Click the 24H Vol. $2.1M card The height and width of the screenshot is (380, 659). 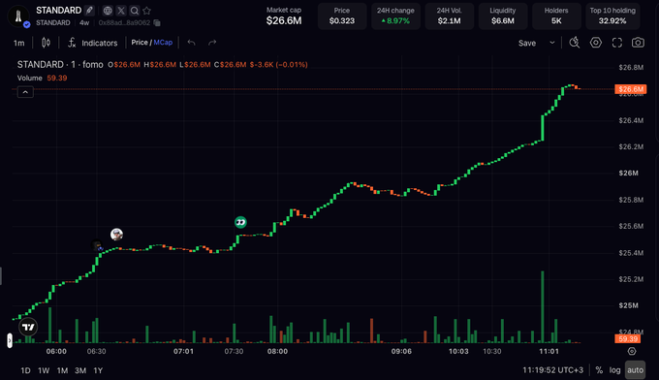pyautogui.click(x=450, y=16)
